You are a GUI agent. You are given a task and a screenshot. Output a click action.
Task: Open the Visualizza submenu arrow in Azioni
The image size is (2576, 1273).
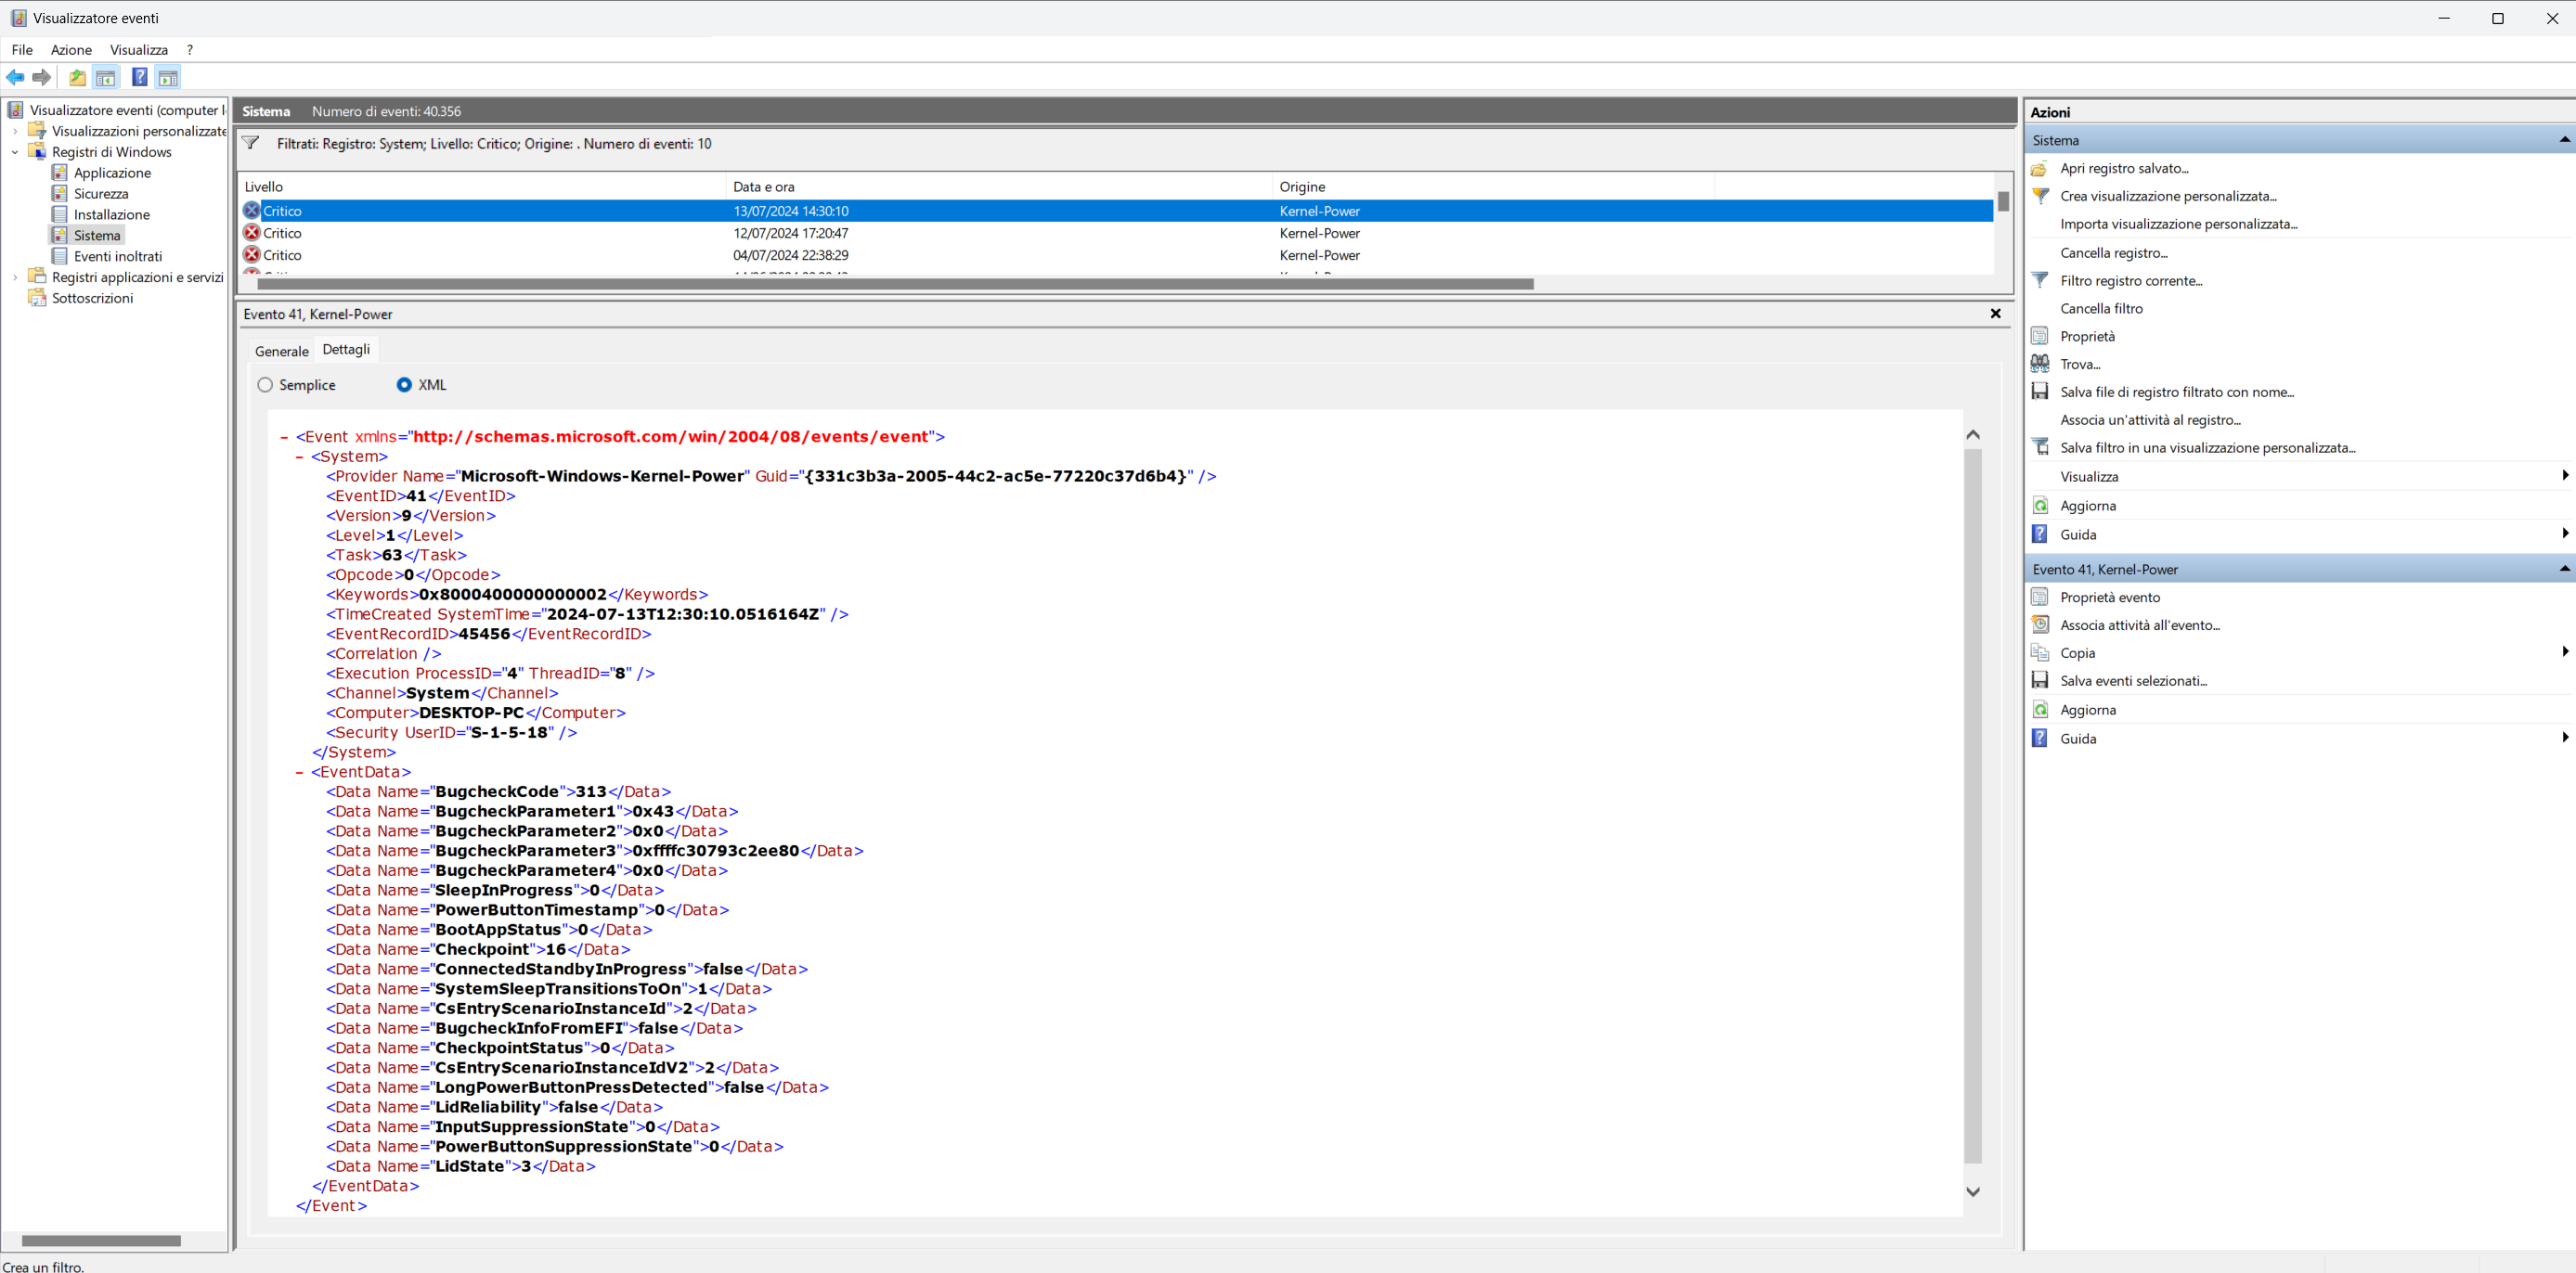[x=2564, y=477]
